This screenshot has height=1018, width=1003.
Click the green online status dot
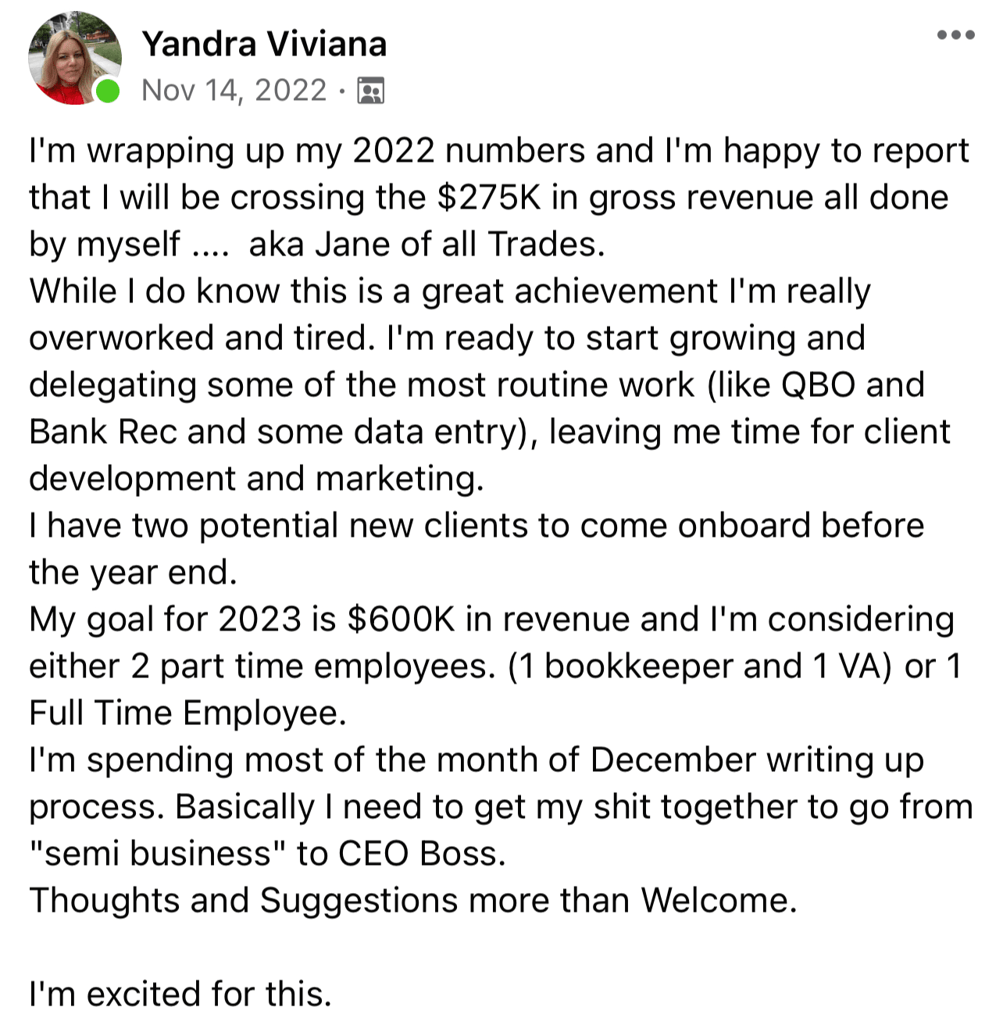107,91
